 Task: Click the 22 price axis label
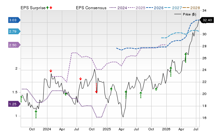coord(205,82)
